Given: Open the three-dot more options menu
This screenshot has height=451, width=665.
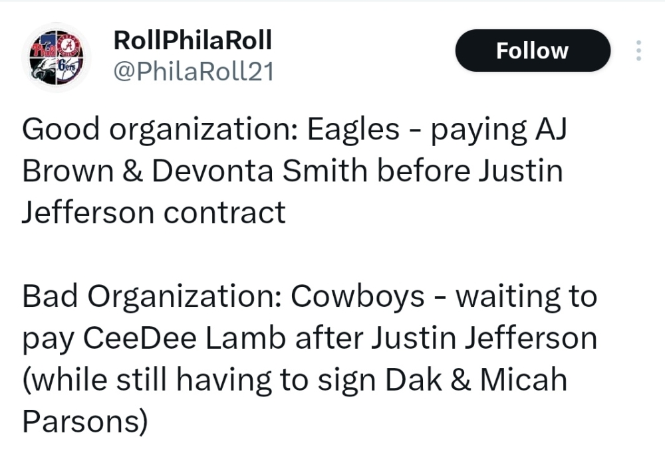Looking at the screenshot, I should 638,51.
